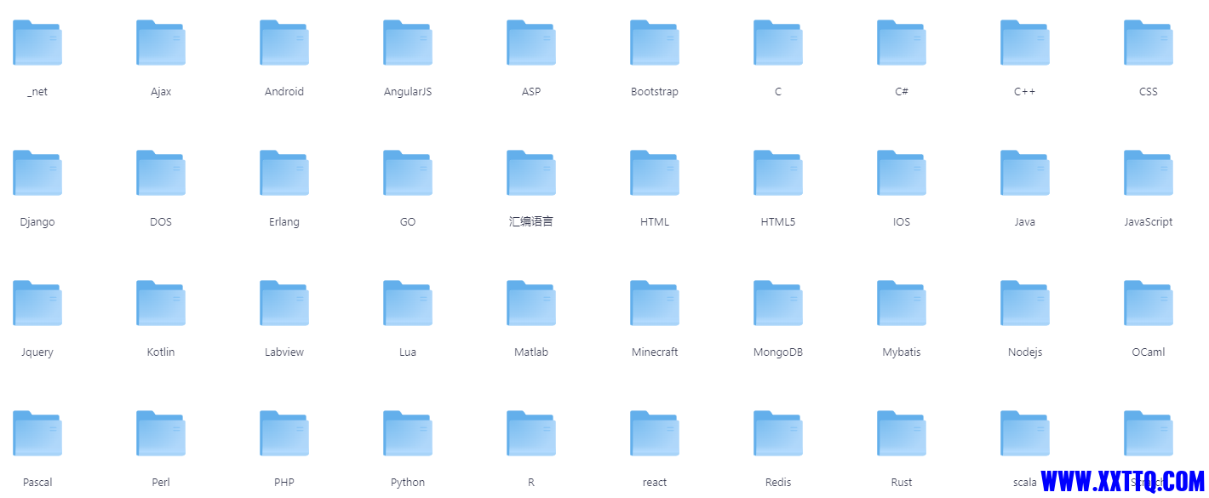Image resolution: width=1209 pixels, height=498 pixels.
Task: Click the scala folder name
Action: [x=1025, y=482]
